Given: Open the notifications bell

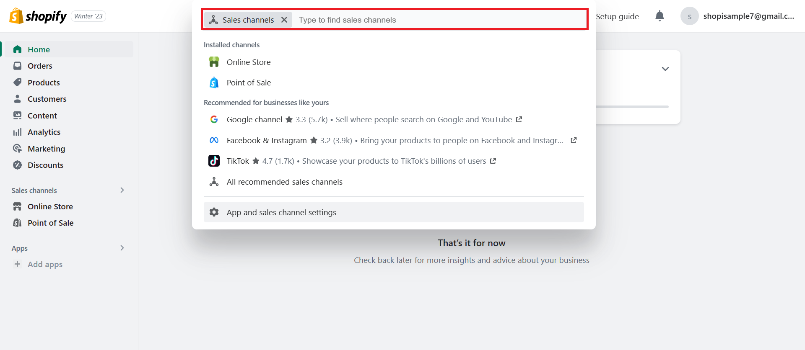Looking at the screenshot, I should [660, 16].
